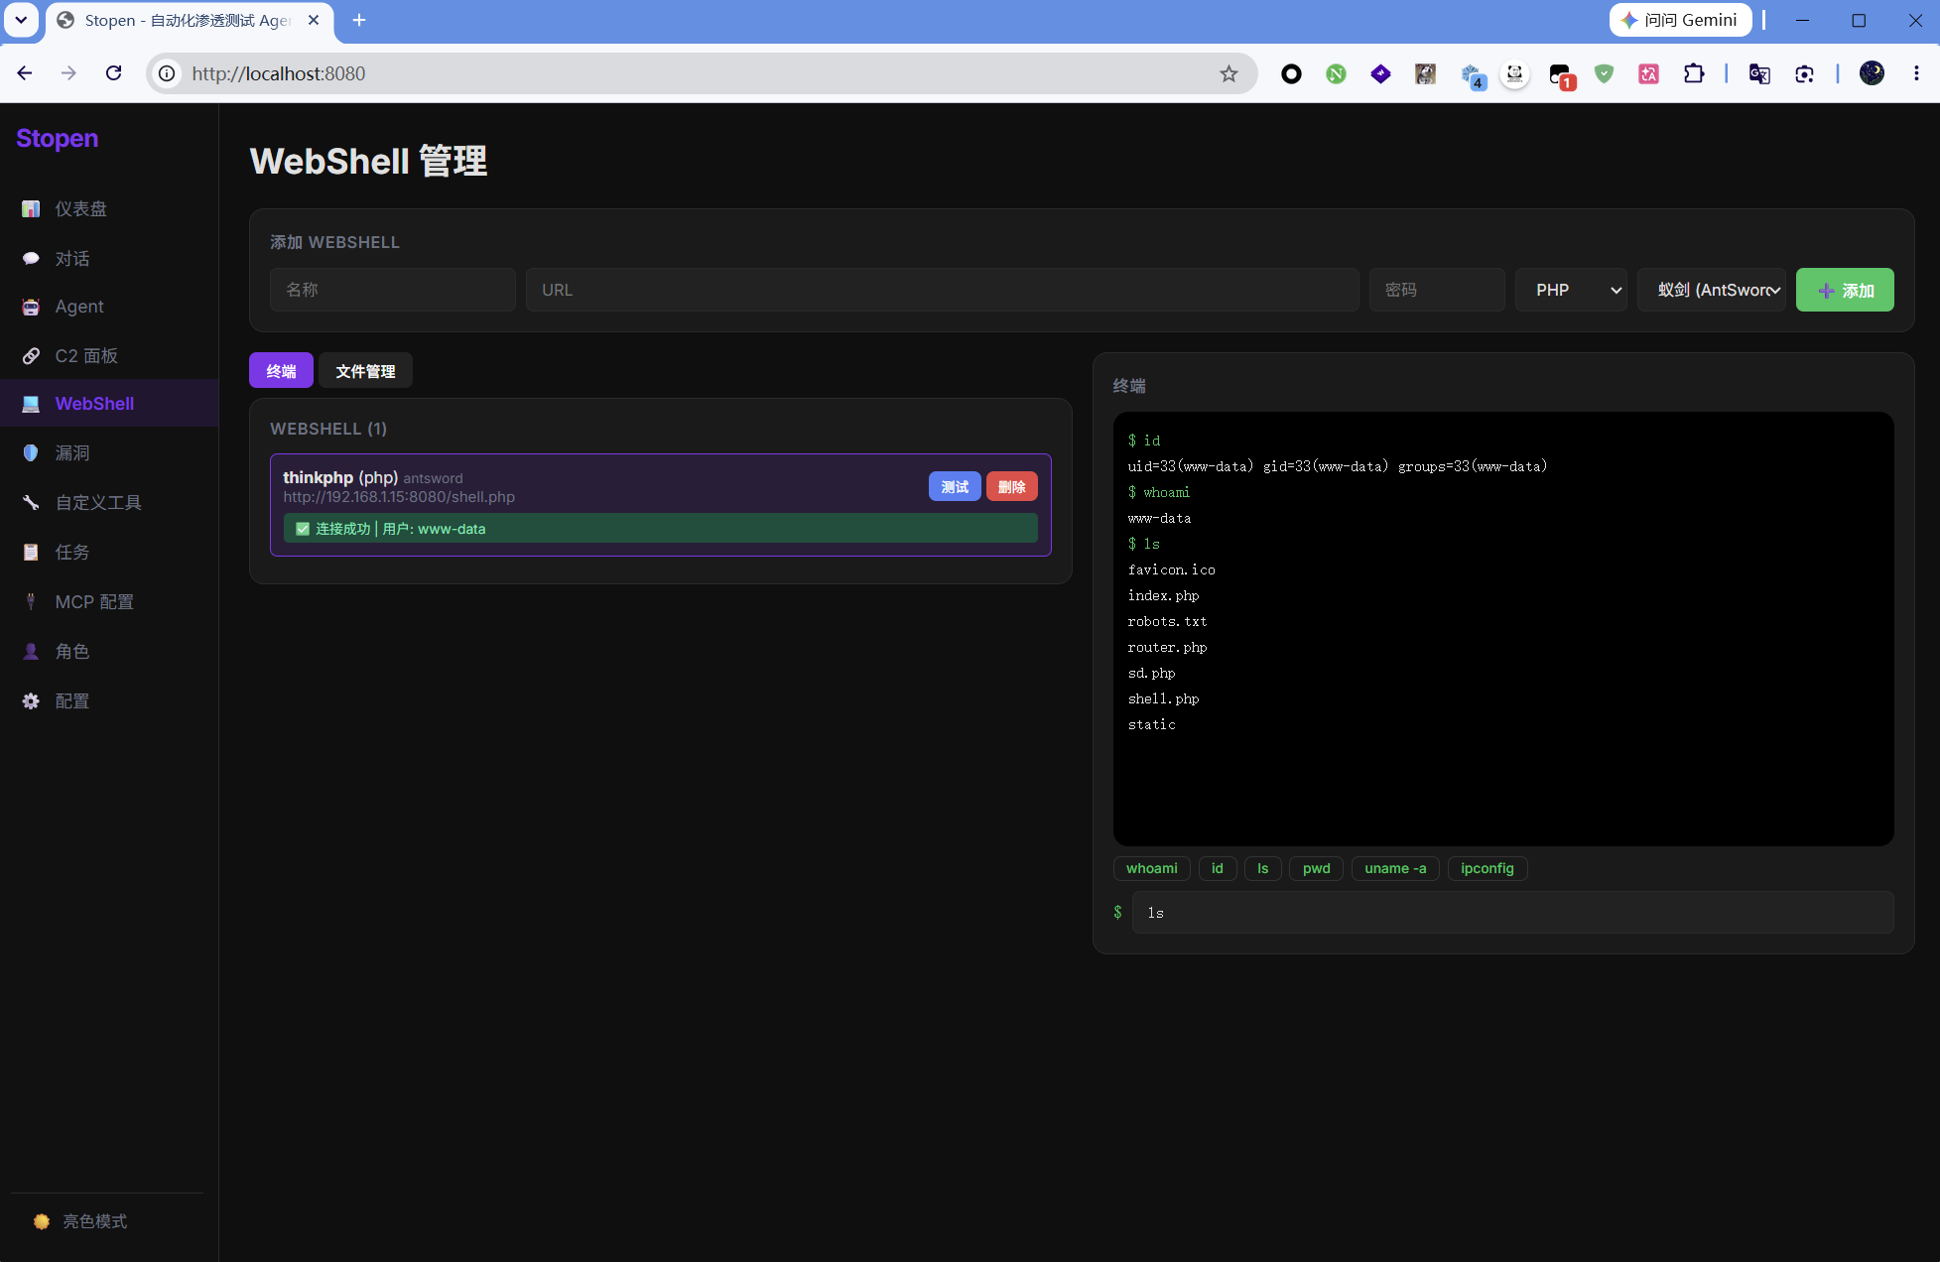Screen dimensions: 1940x1262
Task: Select the thinkphp (php) webshell entry
Action: 661,505
